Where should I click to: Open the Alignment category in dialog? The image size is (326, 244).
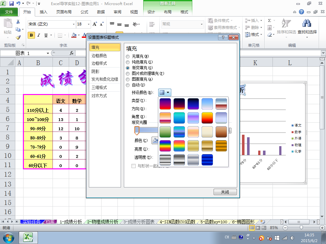[99, 96]
